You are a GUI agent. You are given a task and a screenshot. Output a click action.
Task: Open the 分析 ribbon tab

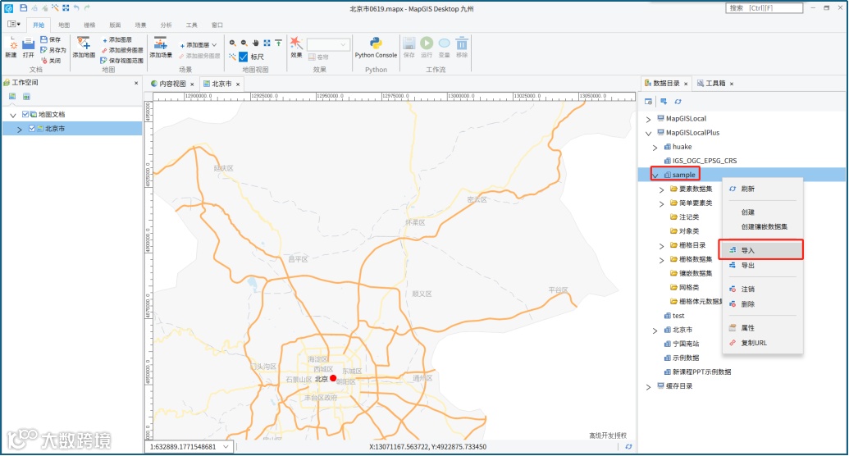coord(167,25)
